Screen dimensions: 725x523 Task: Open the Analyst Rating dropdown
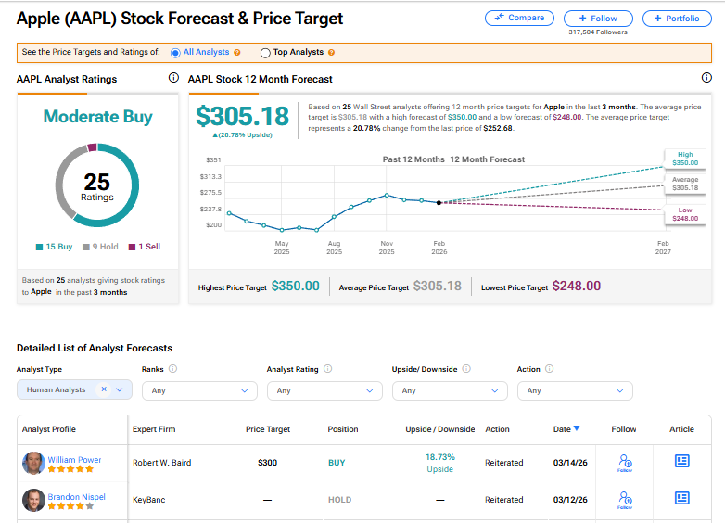324,390
